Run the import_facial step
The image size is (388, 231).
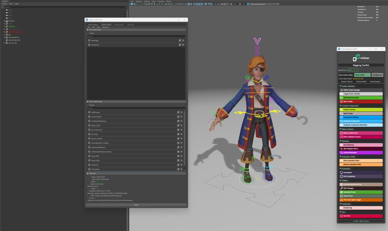(x=182, y=125)
